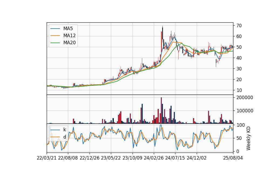Click the price axis value 20

pyautogui.click(x=239, y=80)
